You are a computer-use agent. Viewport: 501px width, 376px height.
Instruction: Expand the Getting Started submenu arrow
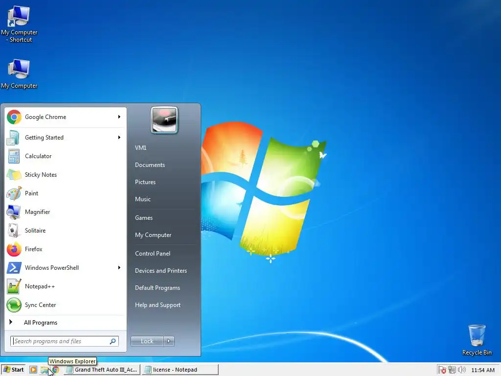click(119, 138)
